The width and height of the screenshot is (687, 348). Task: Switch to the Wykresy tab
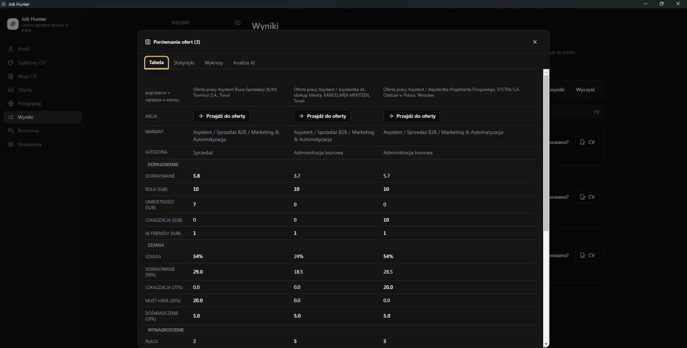[214, 63]
